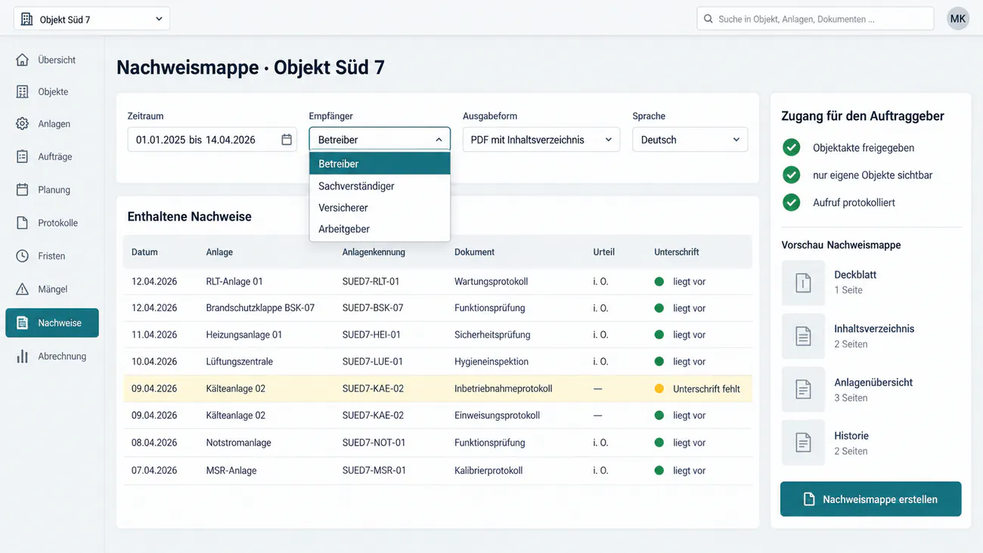The image size is (983, 553).
Task: Click the Protokolle document icon
Action: [23, 223]
